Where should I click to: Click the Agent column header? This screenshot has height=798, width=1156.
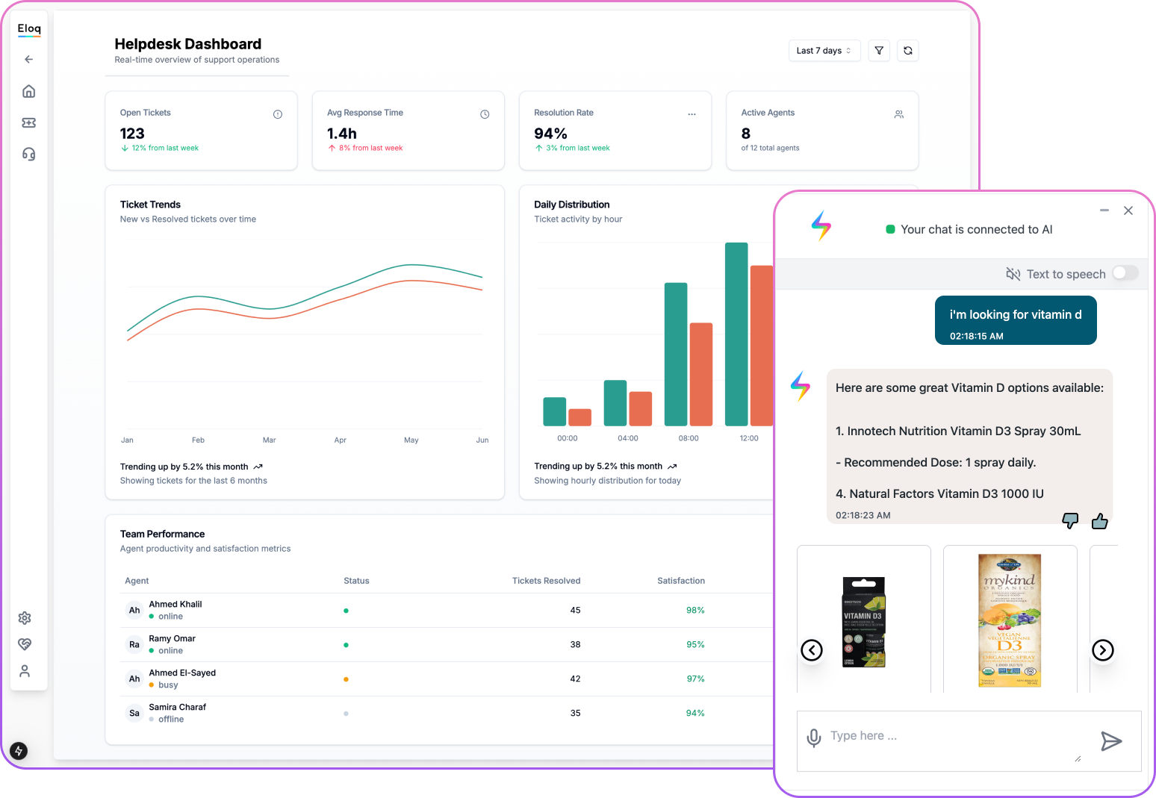click(x=137, y=581)
